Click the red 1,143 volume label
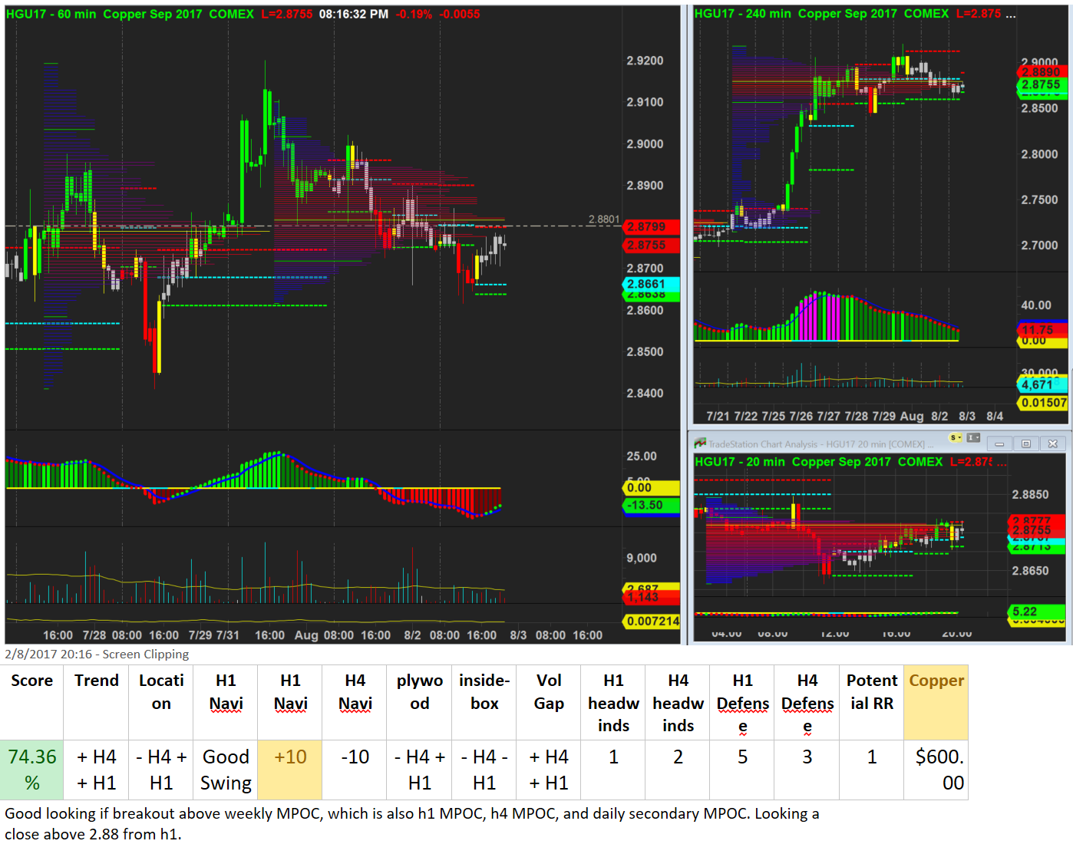Screen dimensions: 1073x854 tap(650, 598)
